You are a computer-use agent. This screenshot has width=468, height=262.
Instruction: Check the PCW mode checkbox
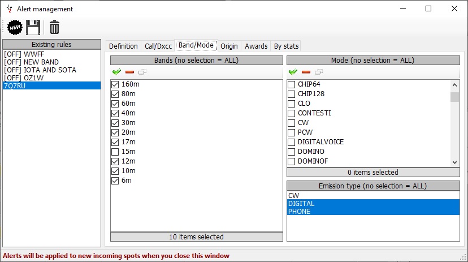click(291, 132)
